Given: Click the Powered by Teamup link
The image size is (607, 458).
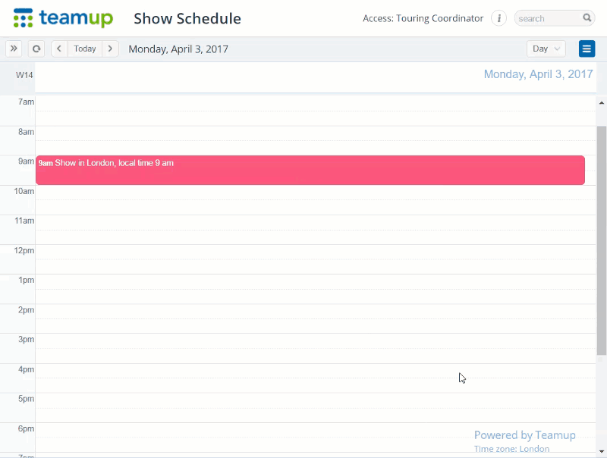Looking at the screenshot, I should click(525, 434).
